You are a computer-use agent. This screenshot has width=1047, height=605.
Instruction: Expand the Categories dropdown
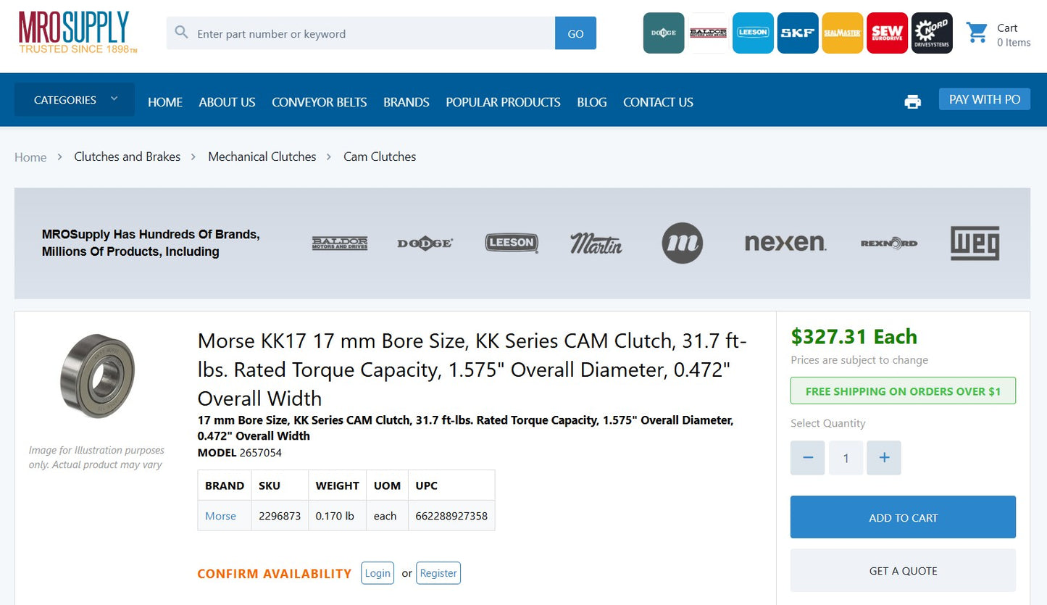coord(73,99)
